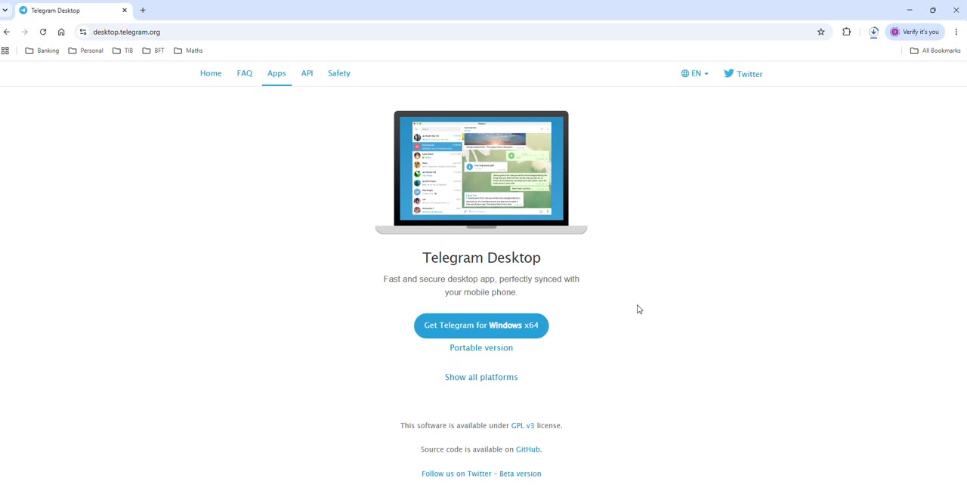Bookmark this page with the star icon
This screenshot has height=500, width=967.
tap(821, 32)
